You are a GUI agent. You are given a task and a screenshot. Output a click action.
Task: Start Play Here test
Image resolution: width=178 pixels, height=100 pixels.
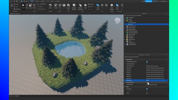click(98, 7)
